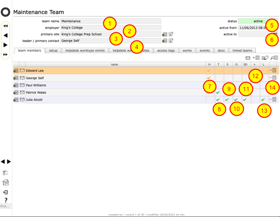Toggle Julie Alcott's S checkbox

coord(227,100)
